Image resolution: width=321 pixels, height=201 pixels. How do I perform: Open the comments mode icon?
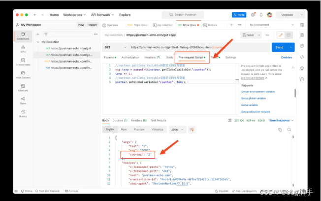click(289, 35)
